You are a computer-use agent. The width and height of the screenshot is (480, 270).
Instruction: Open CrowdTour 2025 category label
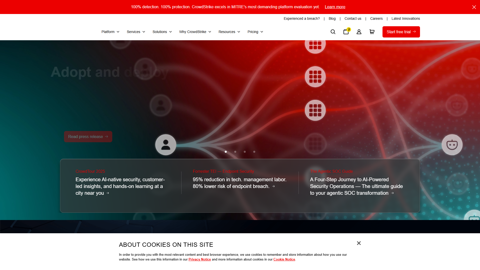90,171
